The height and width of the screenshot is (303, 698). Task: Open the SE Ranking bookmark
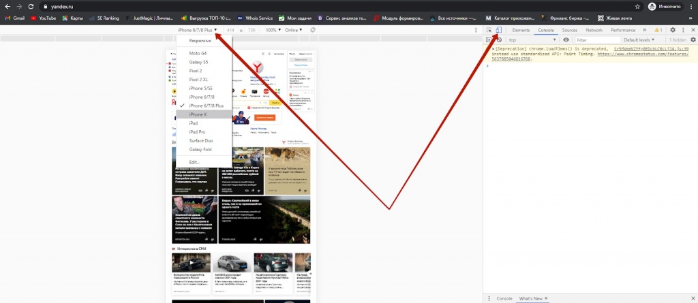[x=104, y=18]
